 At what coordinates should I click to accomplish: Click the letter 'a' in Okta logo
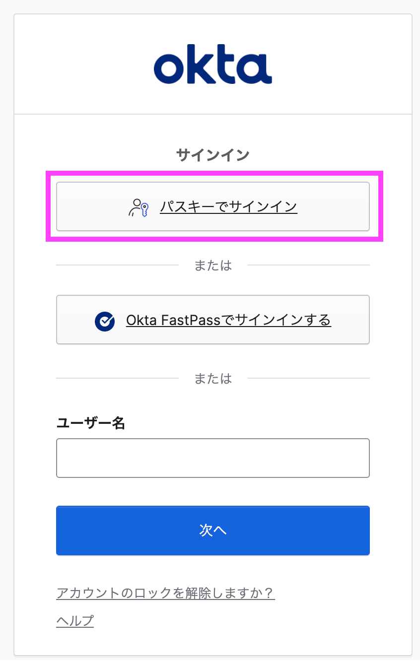tap(257, 68)
